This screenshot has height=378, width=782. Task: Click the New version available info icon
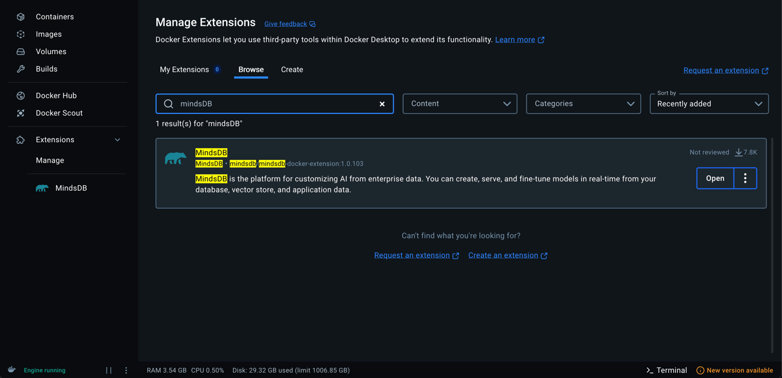700,371
